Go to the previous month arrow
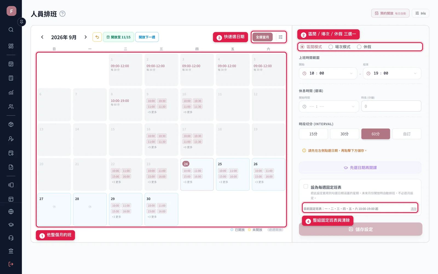438x274 pixels. coord(42,37)
